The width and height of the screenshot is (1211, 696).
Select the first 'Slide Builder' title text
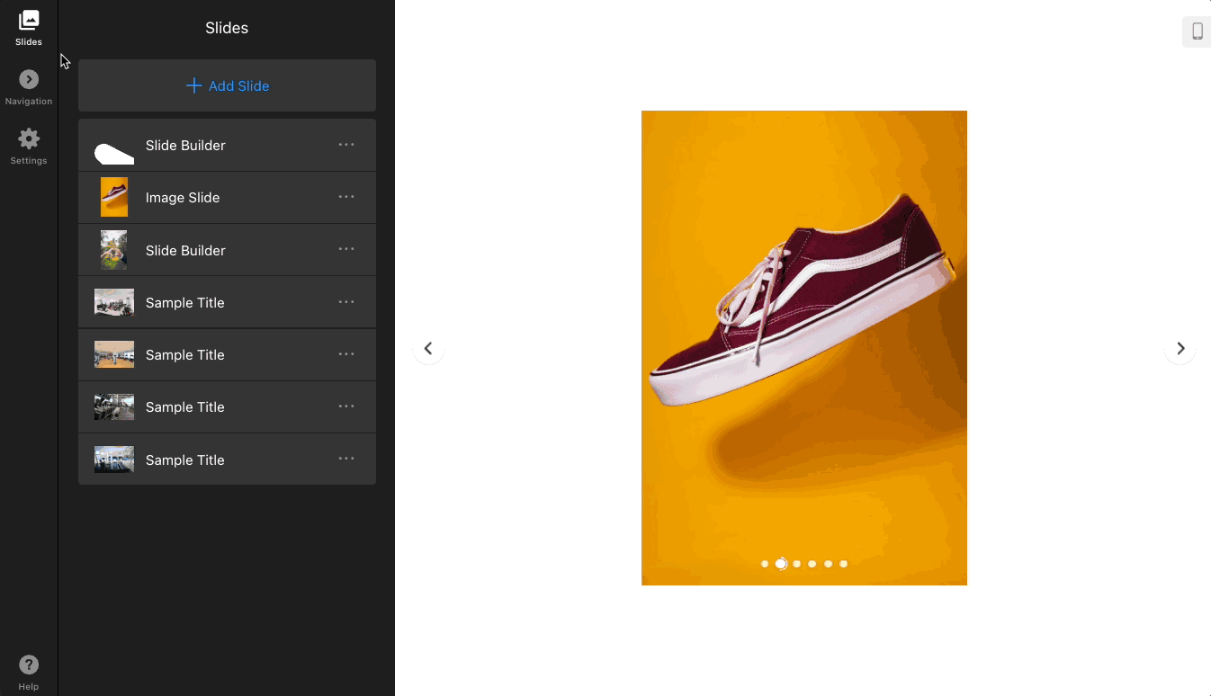click(185, 146)
